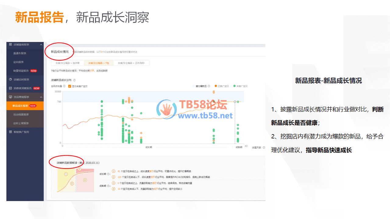Click the 店铺新品成长分布 chart title

61,80
